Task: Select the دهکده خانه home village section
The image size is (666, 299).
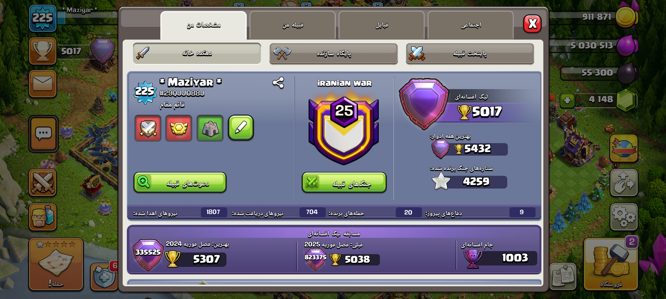Action: 197,53
